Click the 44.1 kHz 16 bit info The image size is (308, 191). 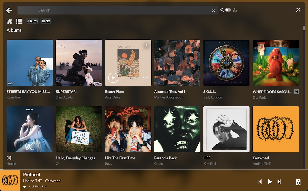tap(38, 187)
